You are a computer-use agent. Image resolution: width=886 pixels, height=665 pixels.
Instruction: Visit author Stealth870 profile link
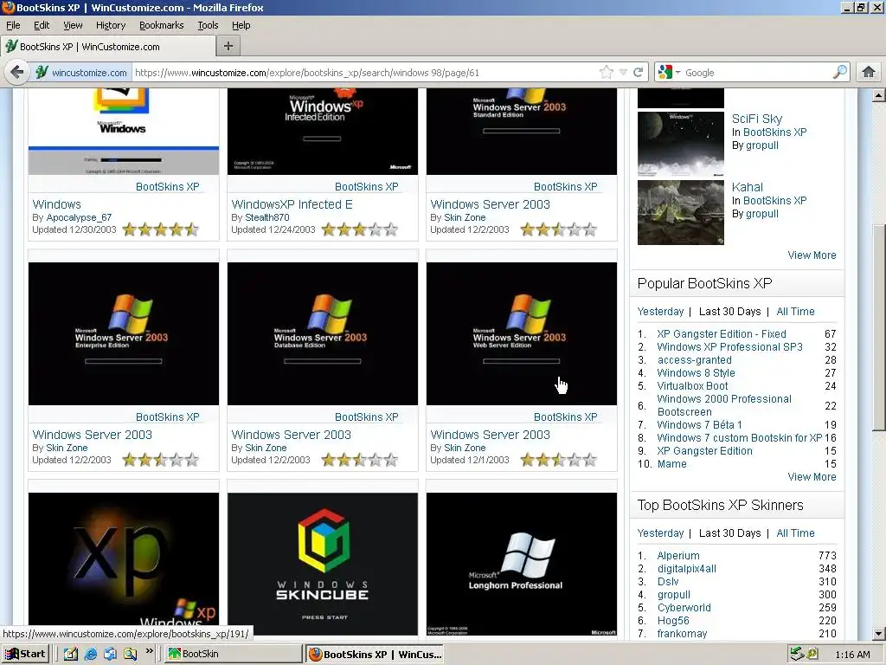pos(267,217)
